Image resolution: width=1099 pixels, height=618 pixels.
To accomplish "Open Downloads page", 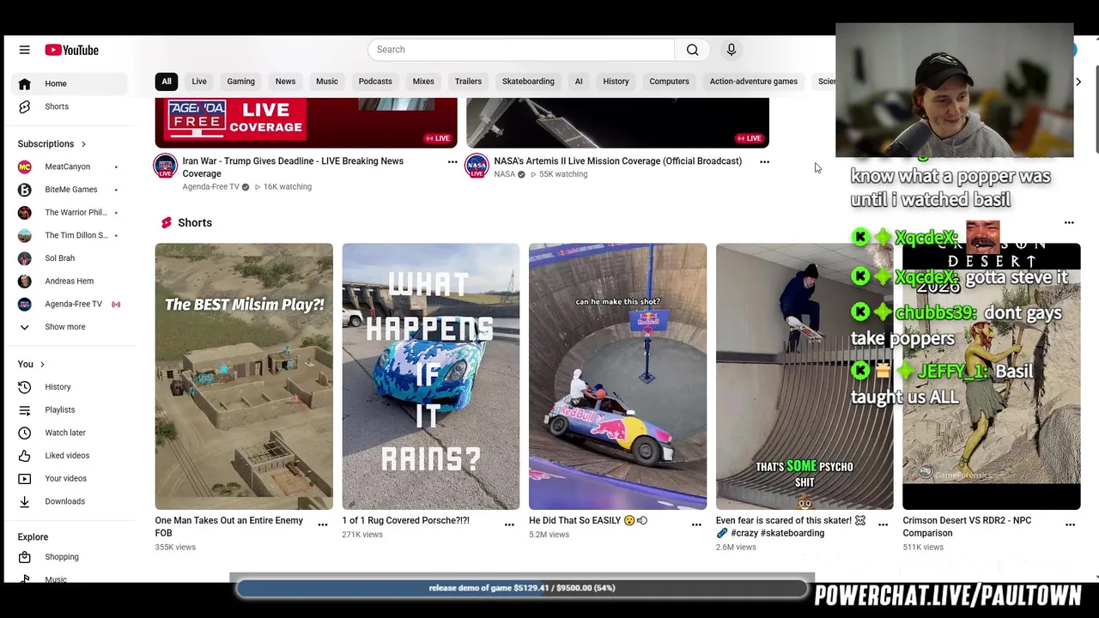I will (x=70, y=501).
